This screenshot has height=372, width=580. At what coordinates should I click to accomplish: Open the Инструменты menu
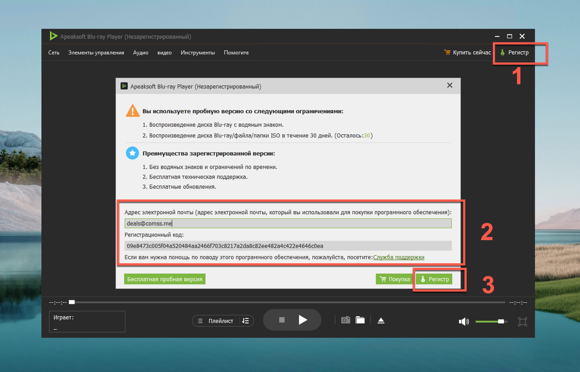[198, 53]
